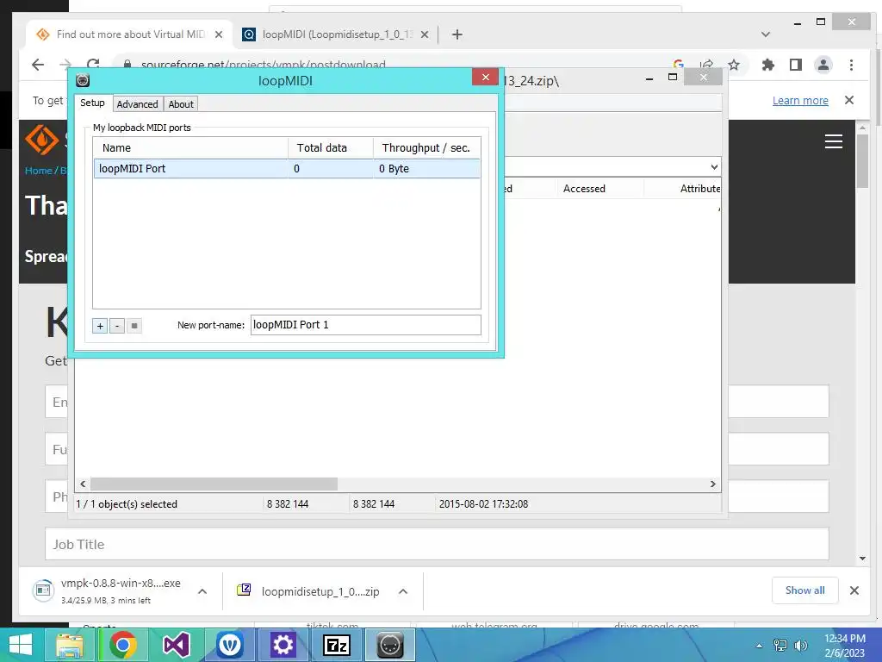Viewport: 882px width, 662px height.
Task: Open the network tray icon
Action: coord(780,646)
